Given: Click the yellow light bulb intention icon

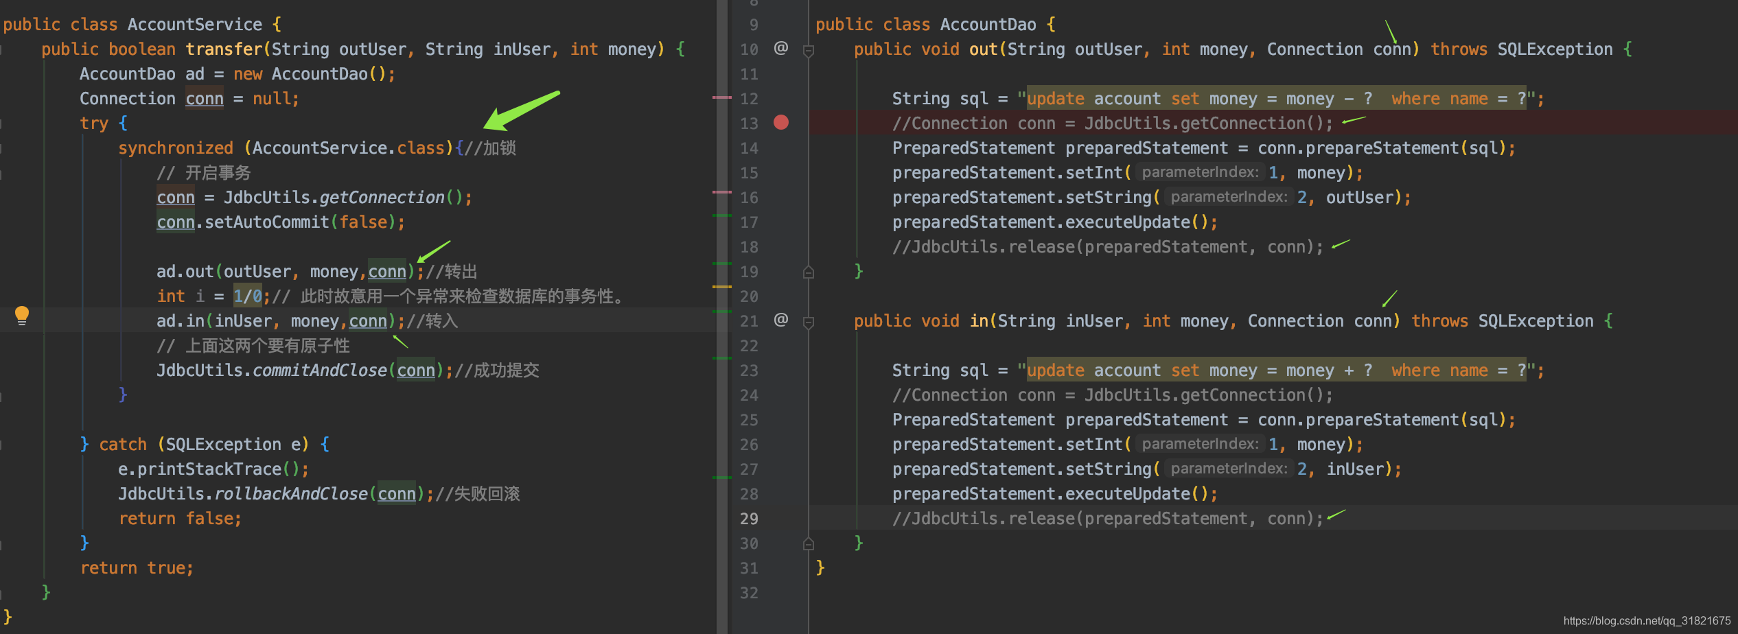Looking at the screenshot, I should 22,315.
